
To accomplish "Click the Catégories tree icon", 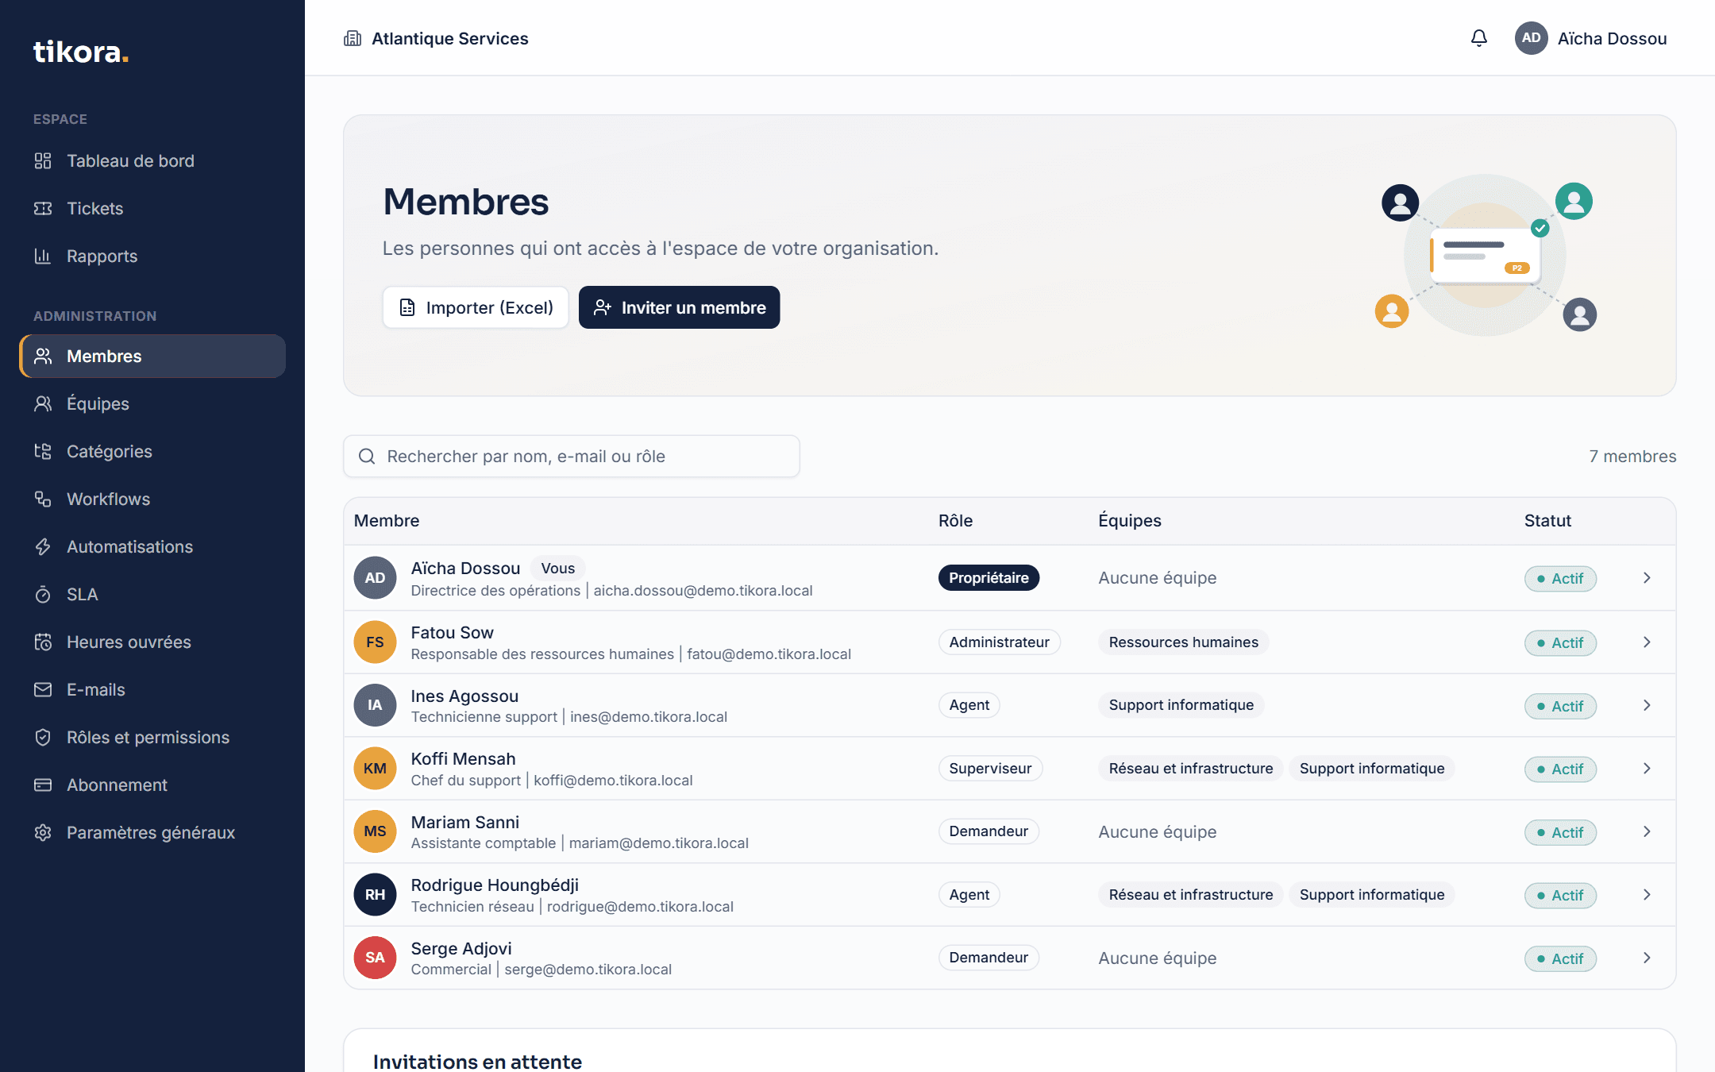I will click(43, 452).
